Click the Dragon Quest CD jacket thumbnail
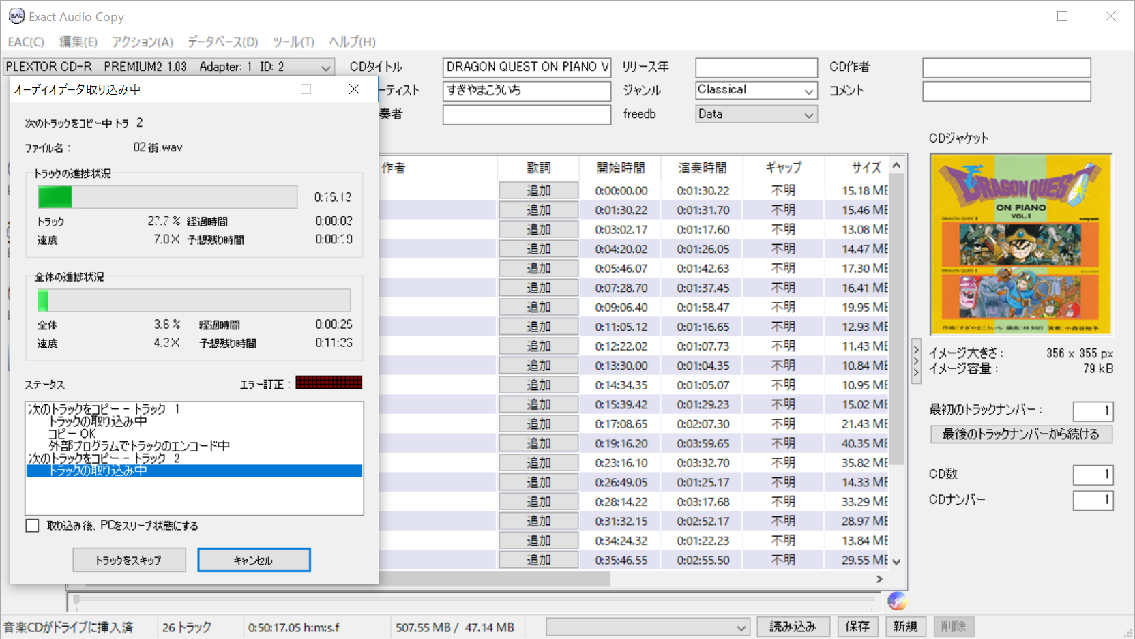The width and height of the screenshot is (1135, 639). pyautogui.click(x=1021, y=244)
